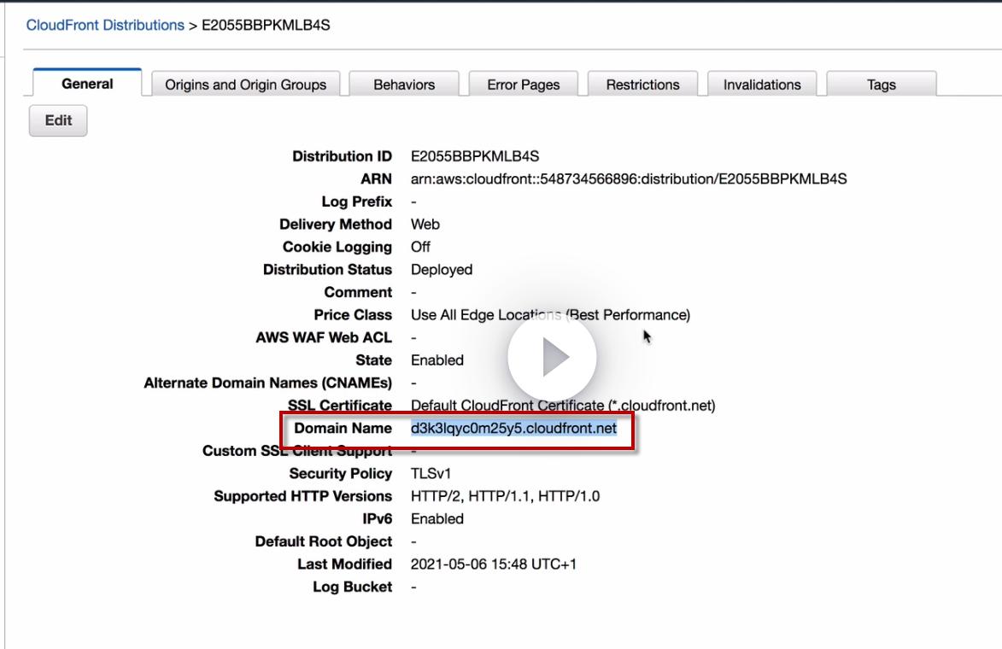Click the Supported HTTP Versions label
Image resolution: width=1002 pixels, height=649 pixels.
tap(303, 496)
